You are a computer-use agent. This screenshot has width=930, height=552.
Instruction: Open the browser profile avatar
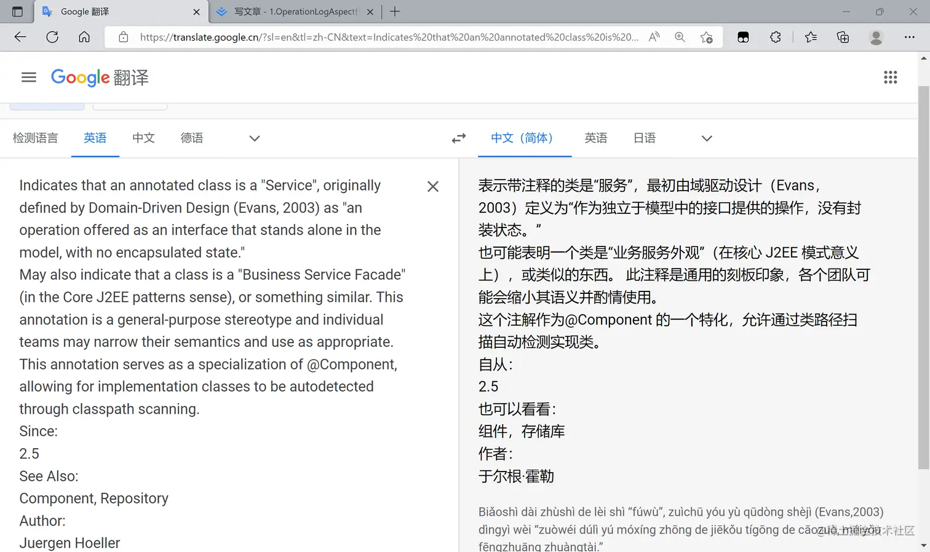(x=876, y=37)
